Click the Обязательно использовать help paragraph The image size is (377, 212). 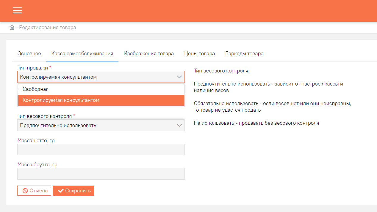(273, 107)
